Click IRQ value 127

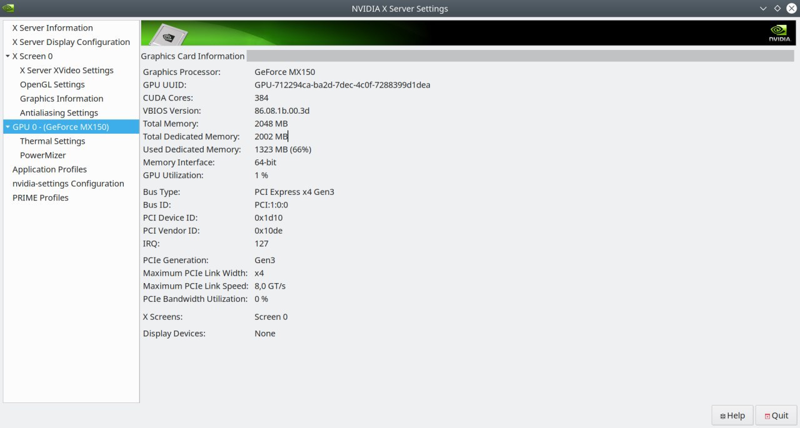261,244
